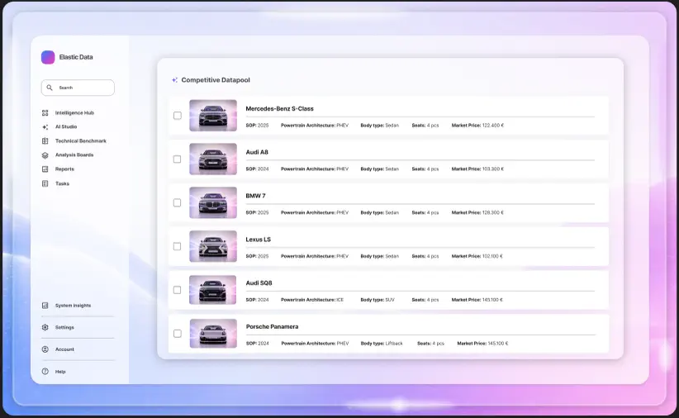Click Porsche Panamera Body type Liftback value

394,344
